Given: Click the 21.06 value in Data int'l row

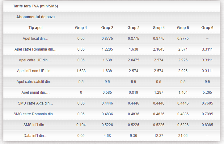Looking at the screenshot, I should point(183,136).
